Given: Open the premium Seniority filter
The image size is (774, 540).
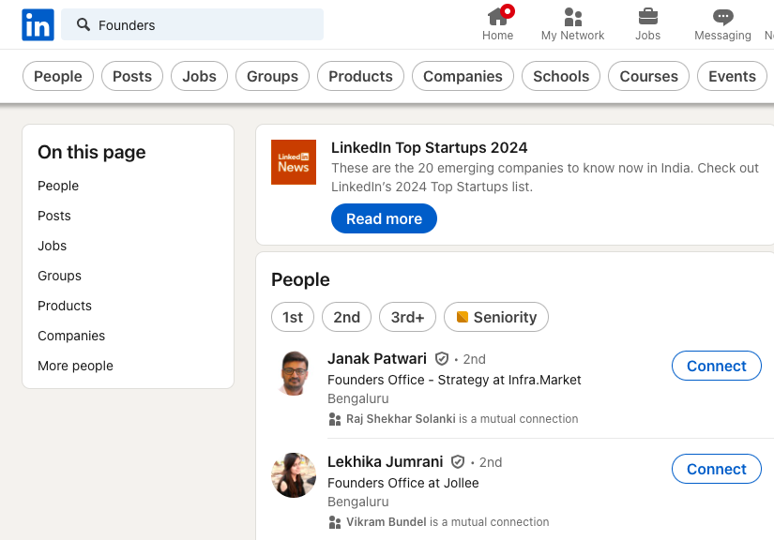Looking at the screenshot, I should point(496,317).
